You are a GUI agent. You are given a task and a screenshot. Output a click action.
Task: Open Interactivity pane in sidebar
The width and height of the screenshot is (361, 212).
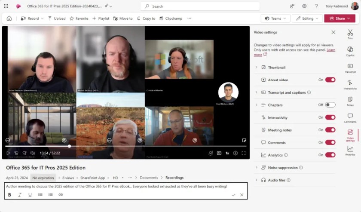350,85
